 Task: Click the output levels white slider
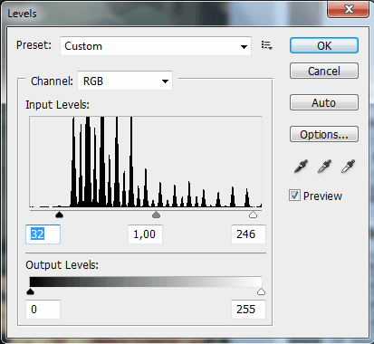[261, 291]
